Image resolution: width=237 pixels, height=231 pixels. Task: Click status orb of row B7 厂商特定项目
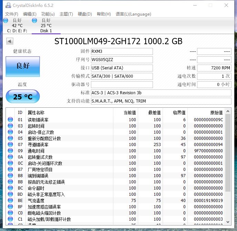tap(10, 169)
